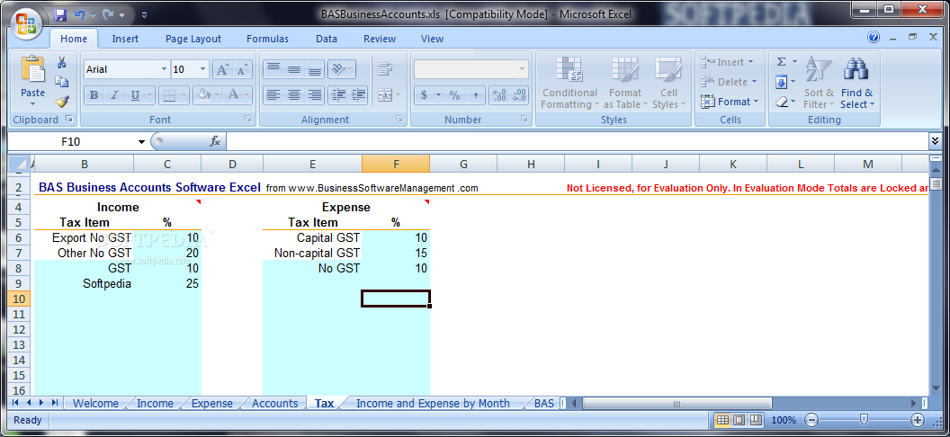This screenshot has width=950, height=437.
Task: Switch to the Accounts sheet tab
Action: 275,403
